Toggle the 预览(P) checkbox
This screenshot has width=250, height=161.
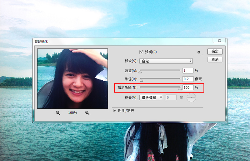[x=141, y=52]
